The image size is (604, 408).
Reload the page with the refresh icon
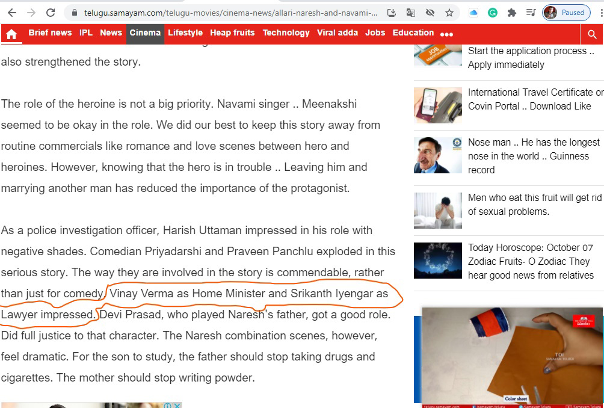point(51,13)
